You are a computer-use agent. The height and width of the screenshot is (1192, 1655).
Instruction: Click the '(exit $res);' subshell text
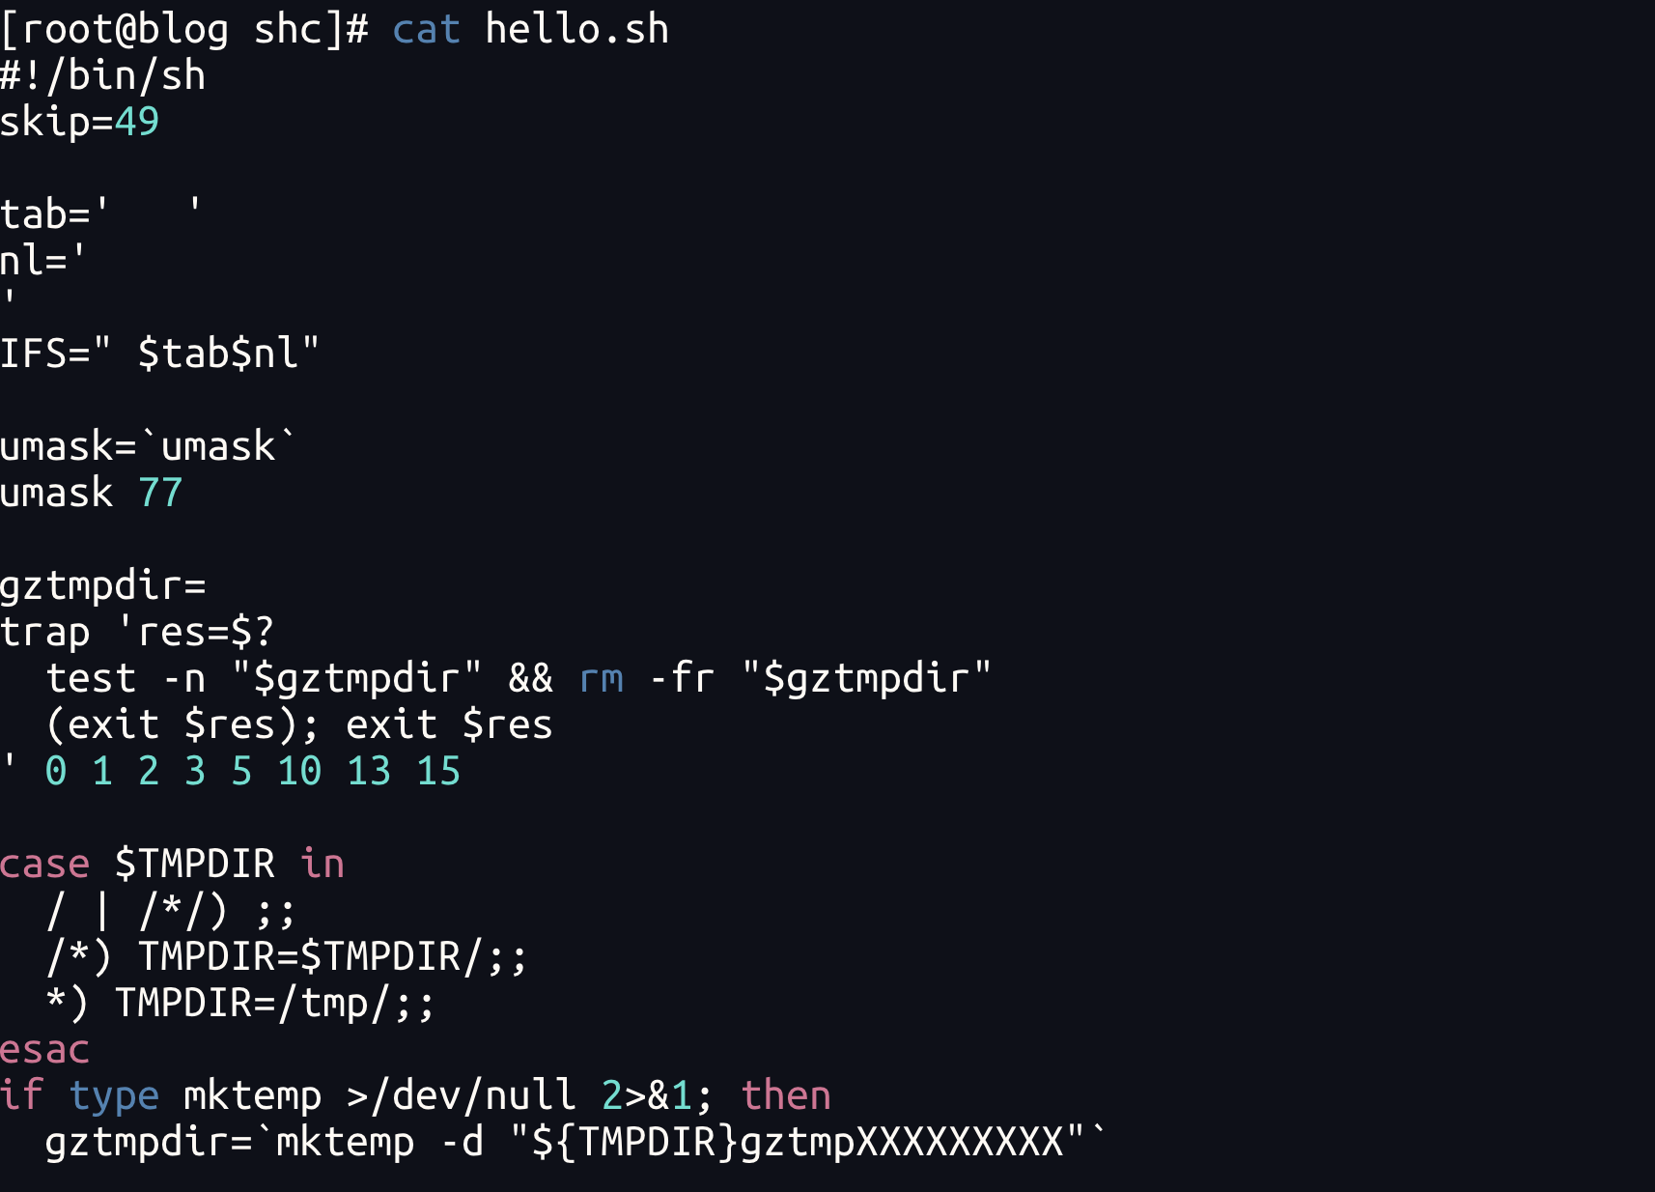(x=182, y=725)
